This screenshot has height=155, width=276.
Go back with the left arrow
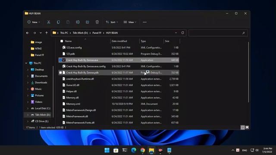click(x=28, y=33)
